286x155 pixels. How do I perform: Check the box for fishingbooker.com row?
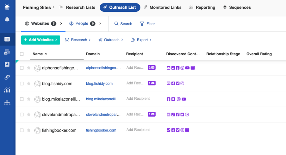(x=22, y=130)
